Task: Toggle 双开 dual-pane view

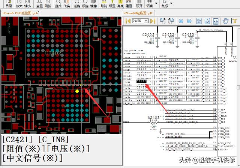Action: click(139, 4)
